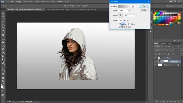Select the Eraser tool
This screenshot has width=183, height=103.
pos(3,49)
